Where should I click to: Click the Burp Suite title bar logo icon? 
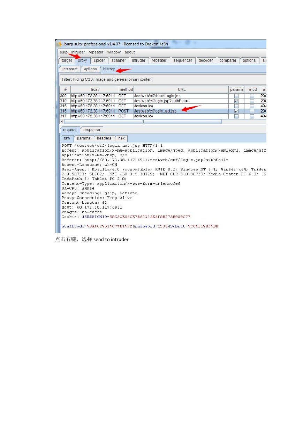(x=60, y=44)
